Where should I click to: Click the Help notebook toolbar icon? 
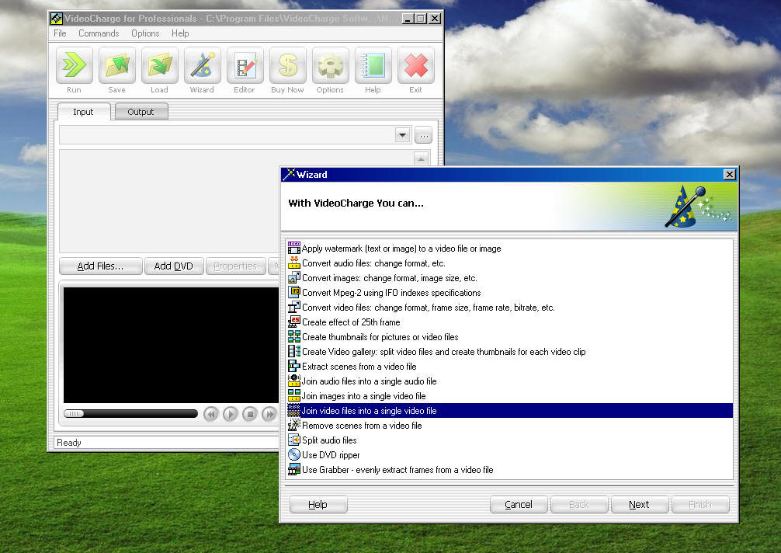[x=373, y=65]
